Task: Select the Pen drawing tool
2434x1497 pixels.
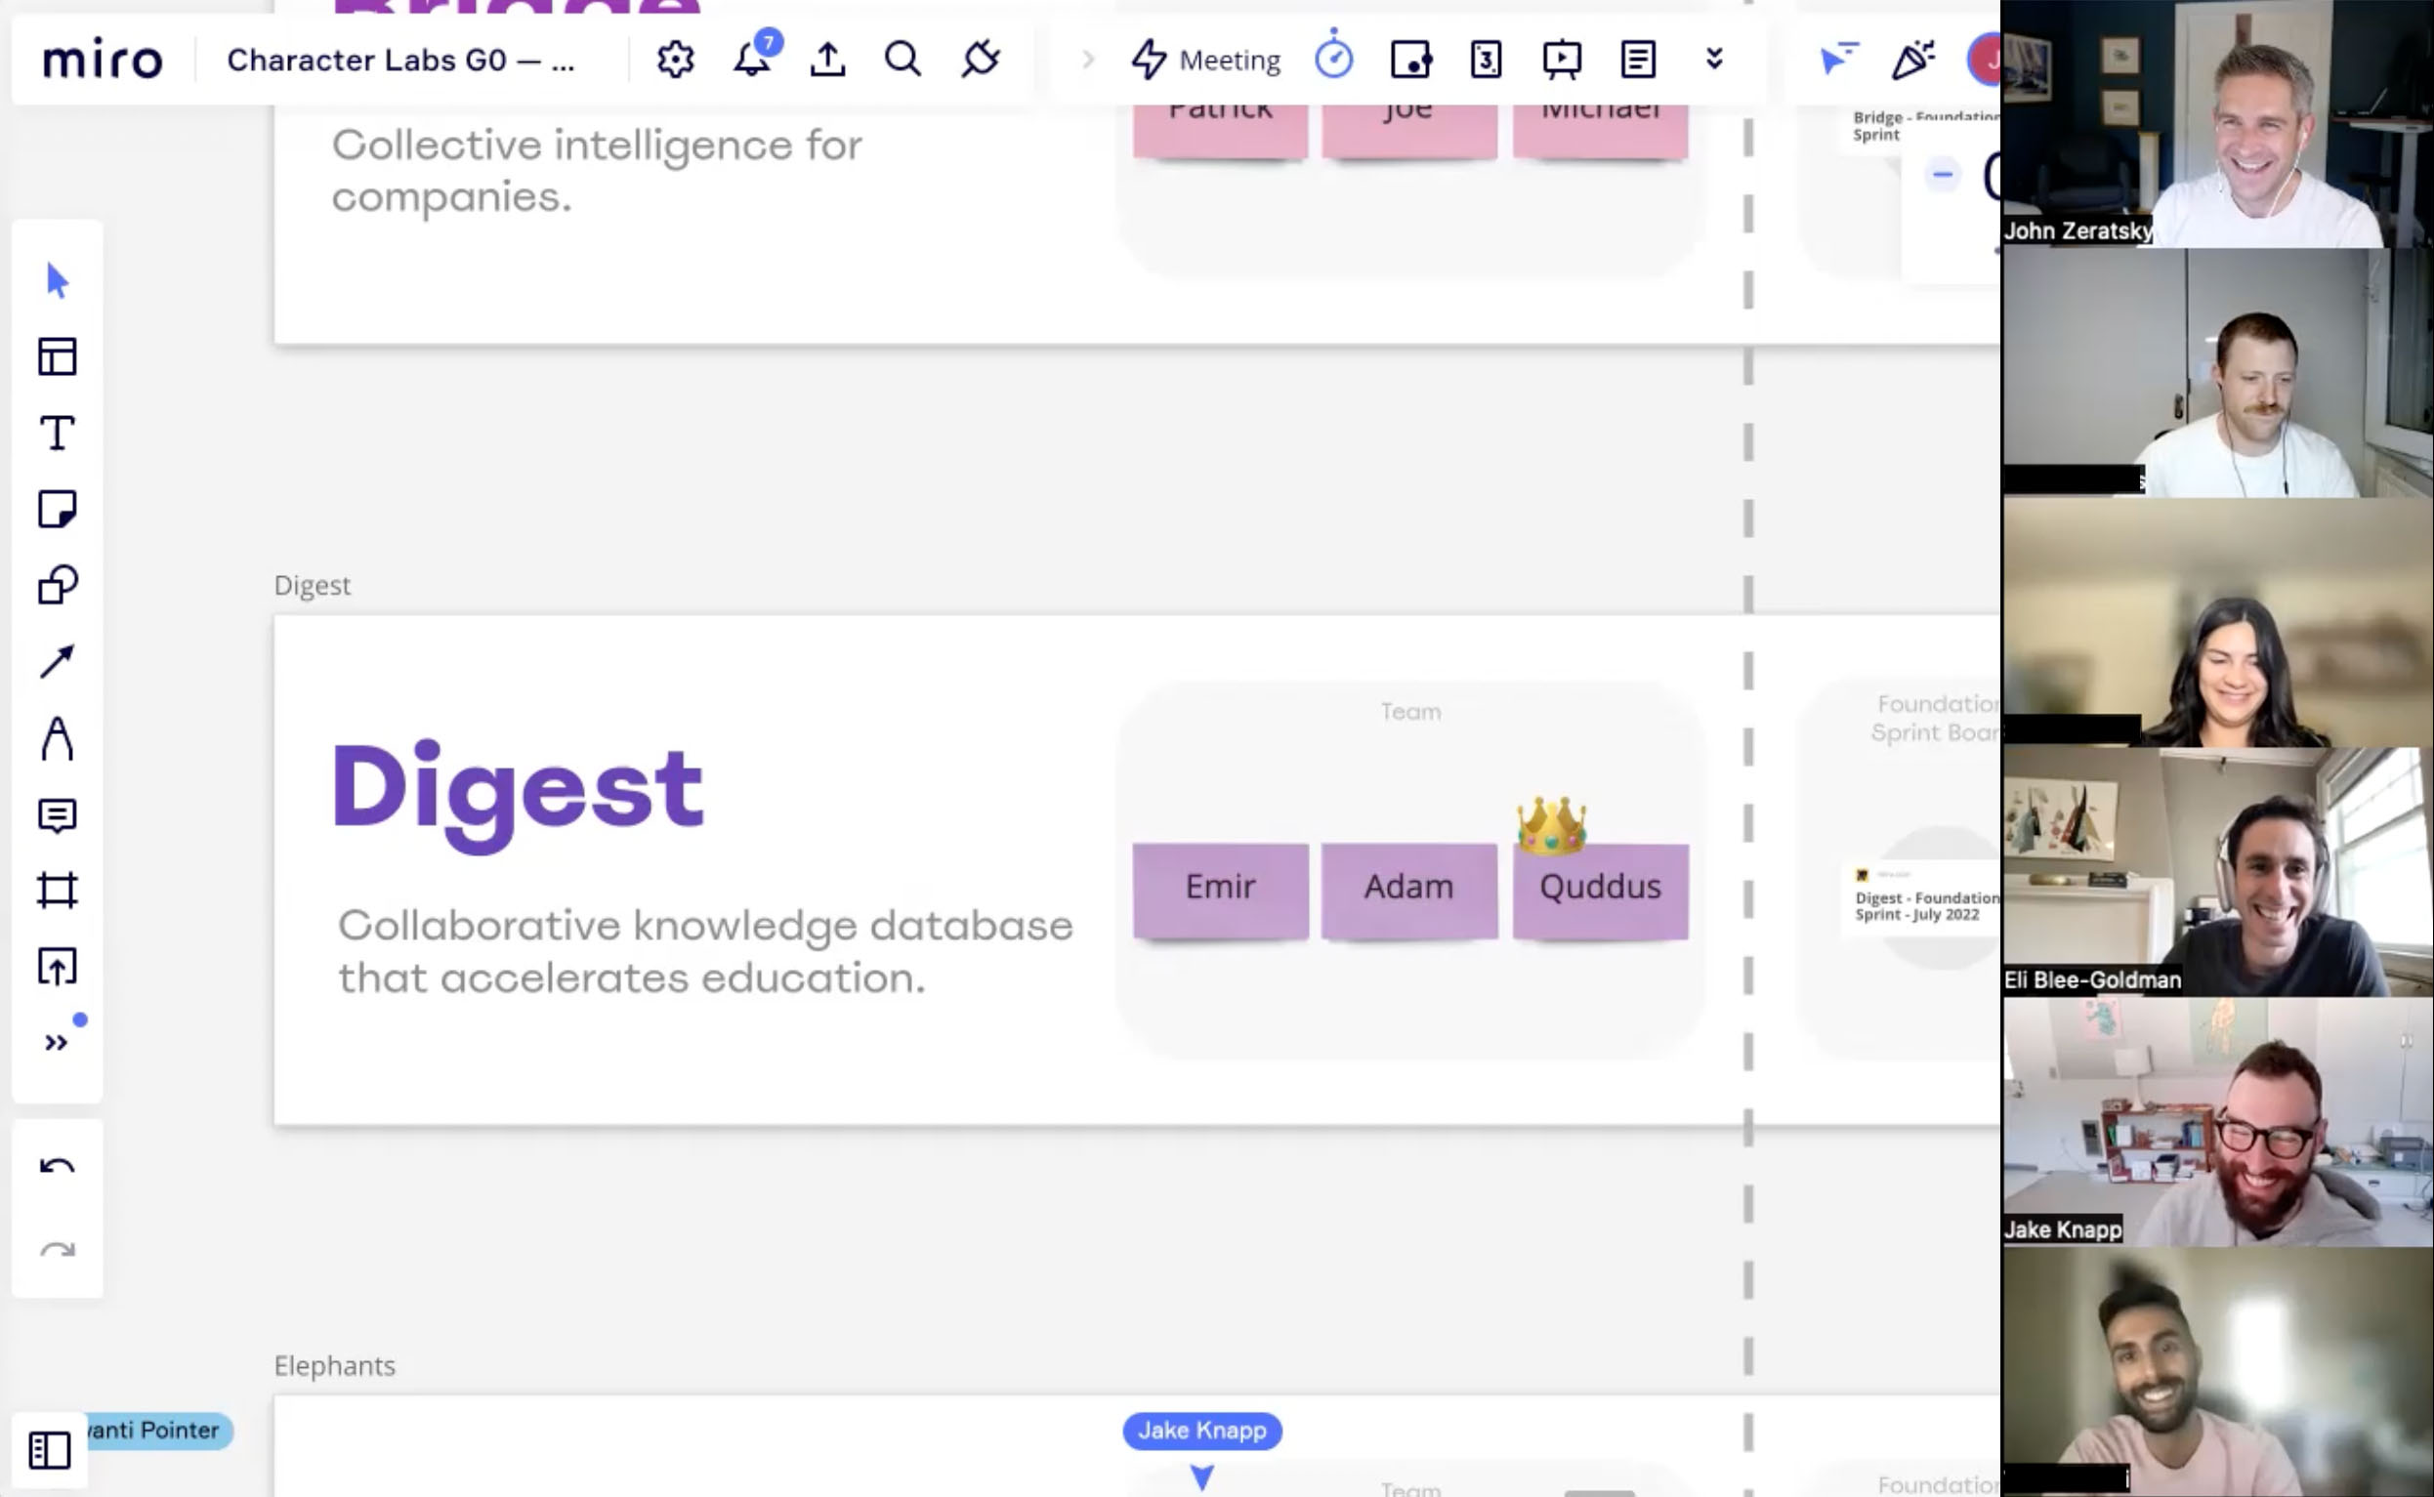Action: tap(58, 738)
